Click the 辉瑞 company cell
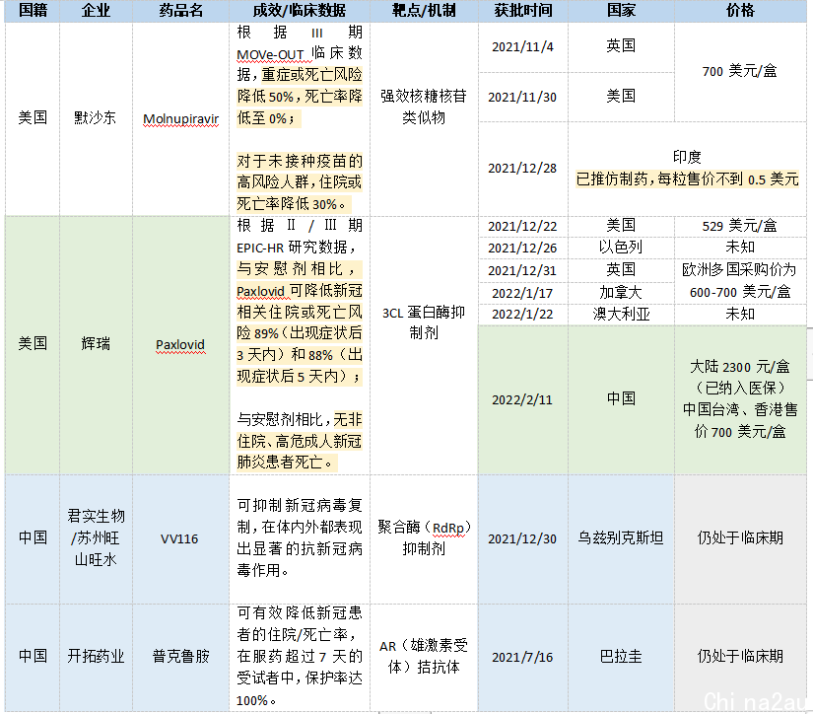813x714 pixels. (x=96, y=343)
